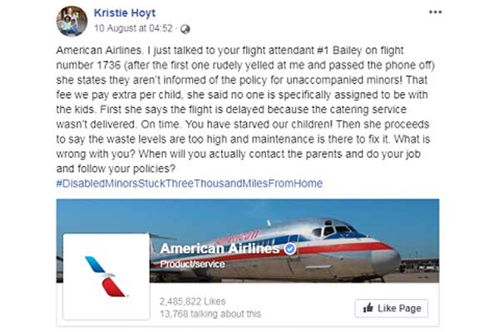This screenshot has height=332, width=499.
Task: Click the blue verified badge checkmark
Action: tap(289, 248)
